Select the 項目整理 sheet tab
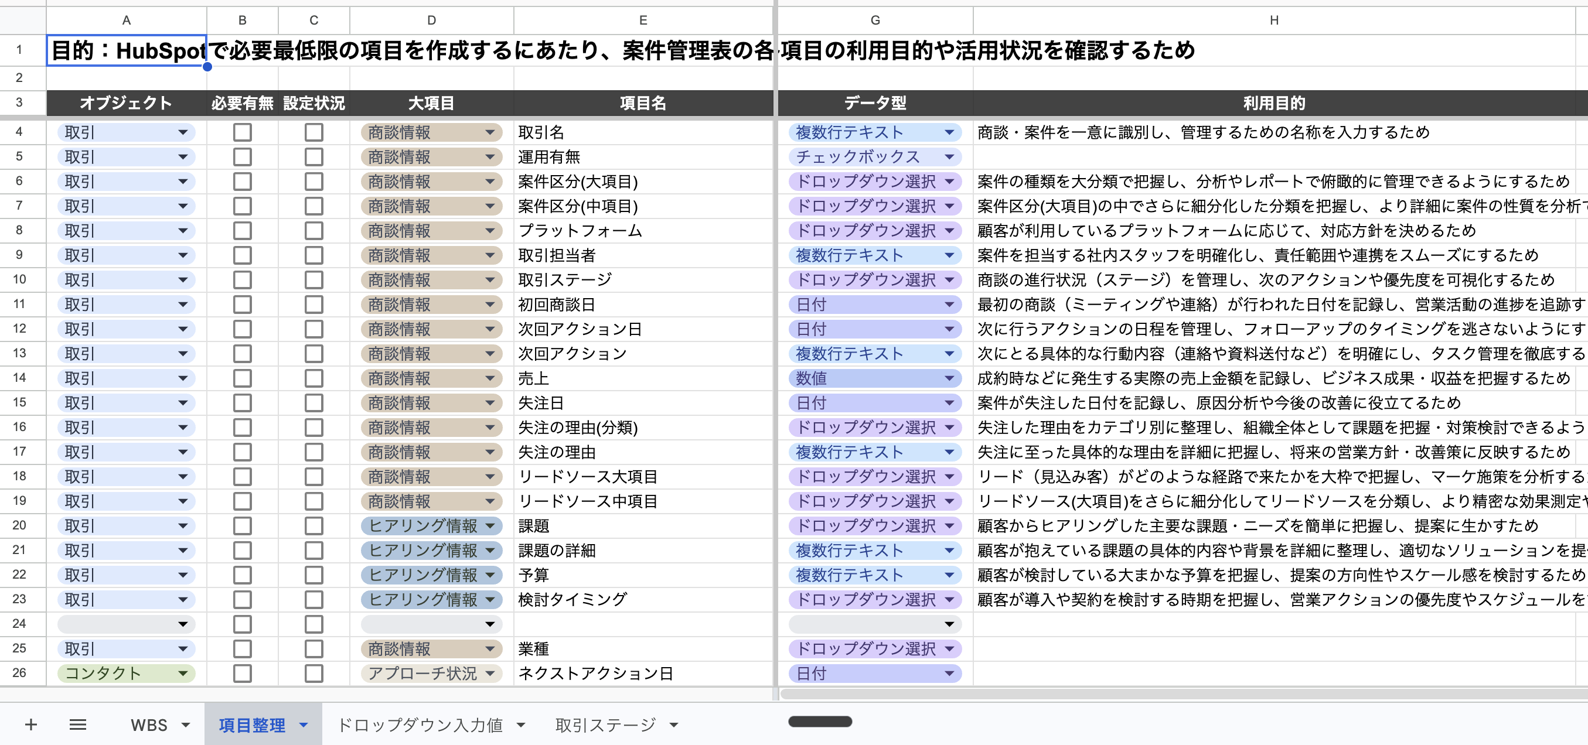Image resolution: width=1588 pixels, height=745 pixels. click(x=252, y=725)
